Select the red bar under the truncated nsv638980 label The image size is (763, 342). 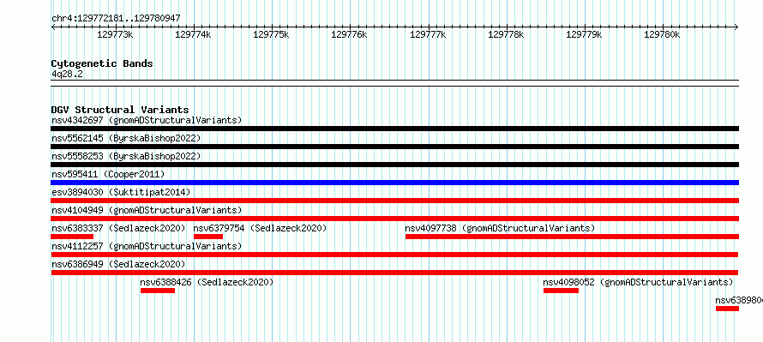[728, 309]
